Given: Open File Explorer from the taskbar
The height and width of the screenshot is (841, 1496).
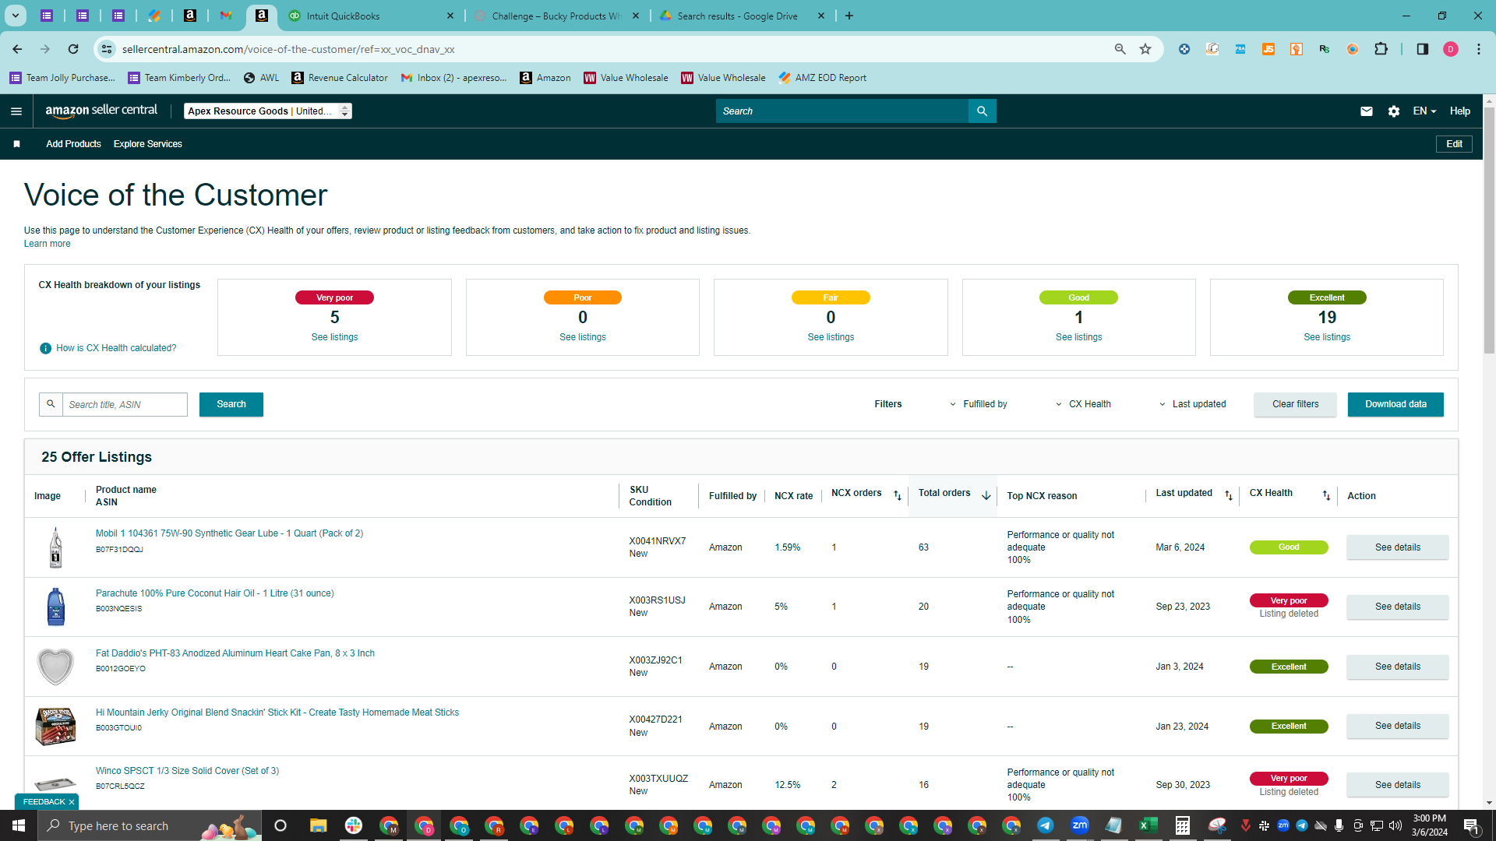Looking at the screenshot, I should click(318, 825).
